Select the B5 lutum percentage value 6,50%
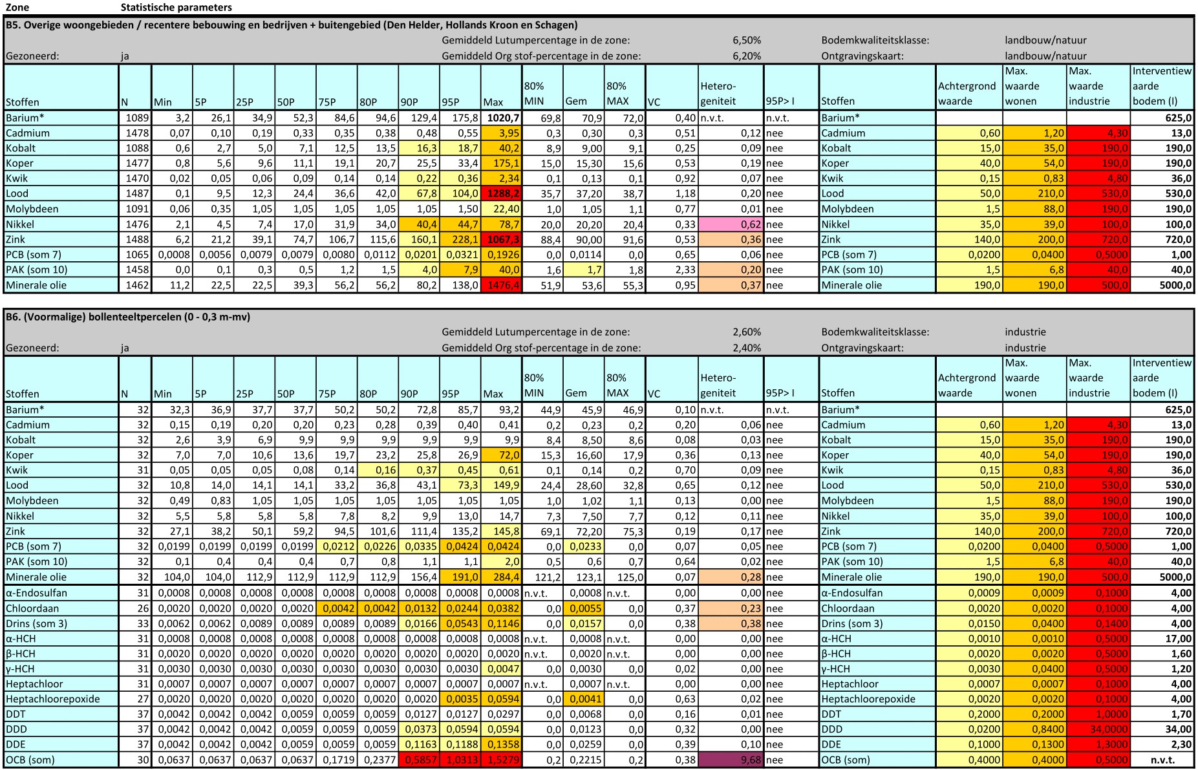The width and height of the screenshot is (1198, 770). click(747, 40)
